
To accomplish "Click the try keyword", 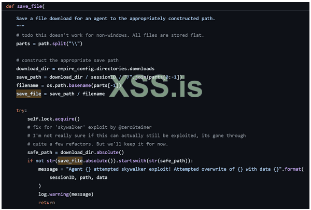I will [x=21, y=110].
